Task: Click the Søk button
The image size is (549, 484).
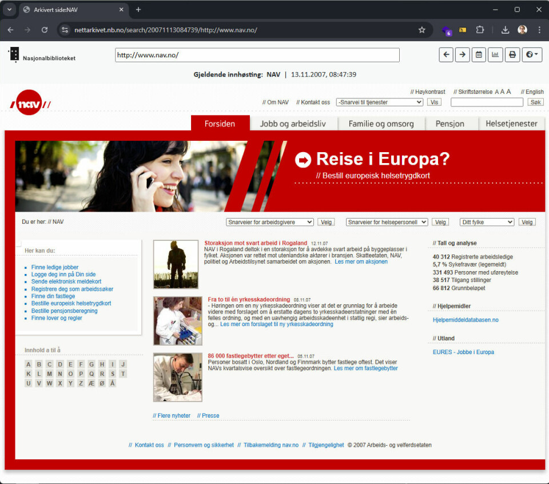Action: (535, 102)
